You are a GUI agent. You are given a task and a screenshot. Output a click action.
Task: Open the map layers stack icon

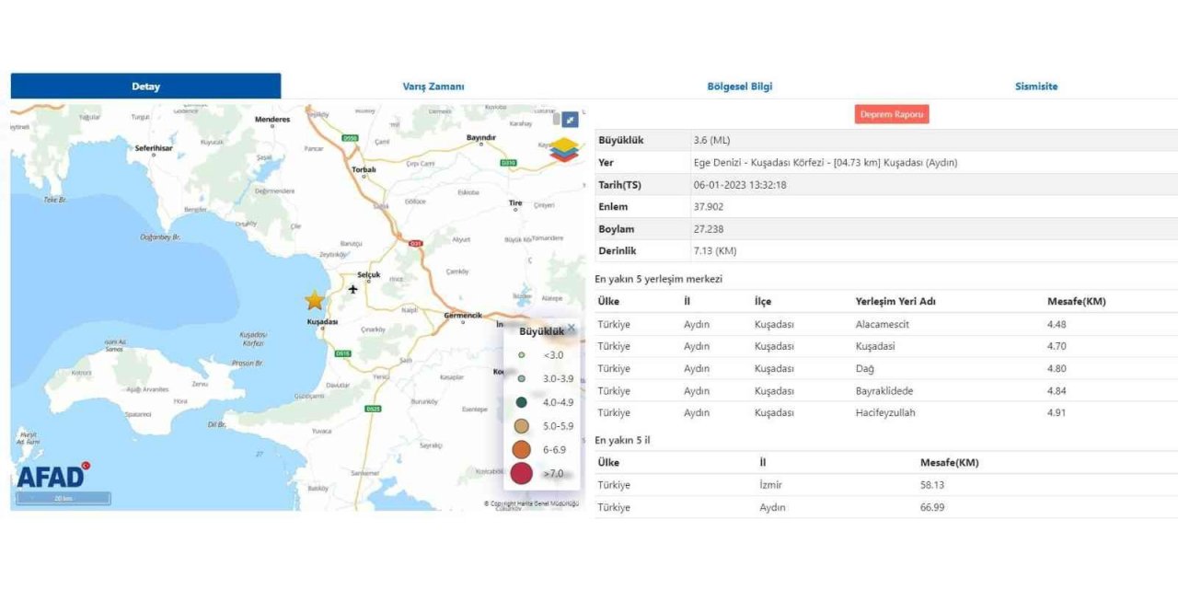(x=564, y=150)
